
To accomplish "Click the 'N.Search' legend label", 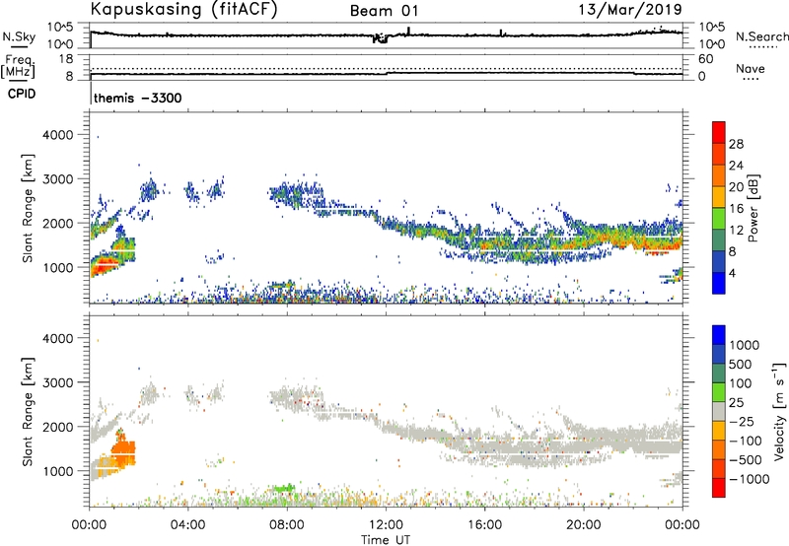I will (x=761, y=36).
